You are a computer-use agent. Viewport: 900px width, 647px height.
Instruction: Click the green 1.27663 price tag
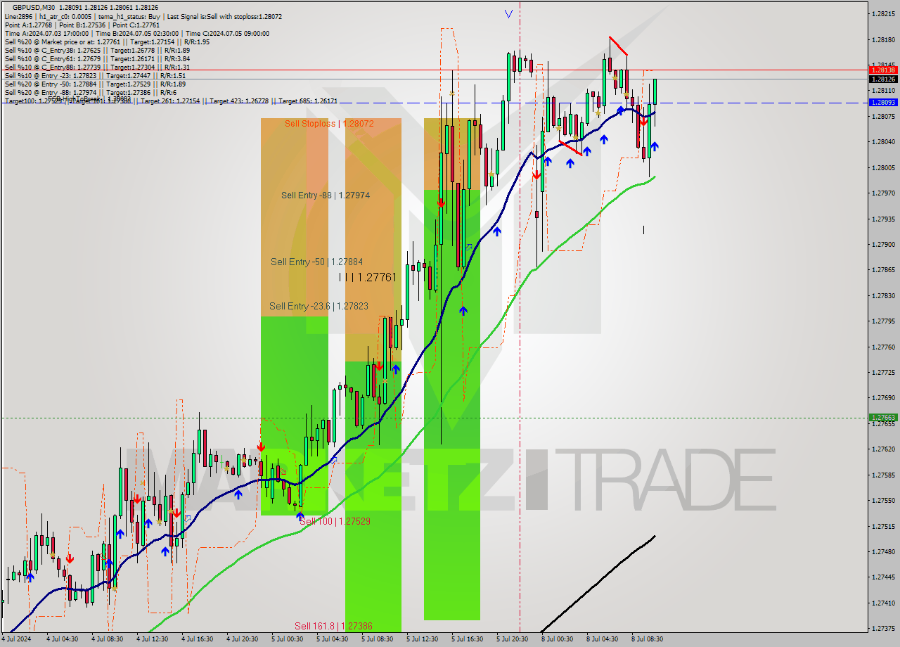pyautogui.click(x=882, y=417)
